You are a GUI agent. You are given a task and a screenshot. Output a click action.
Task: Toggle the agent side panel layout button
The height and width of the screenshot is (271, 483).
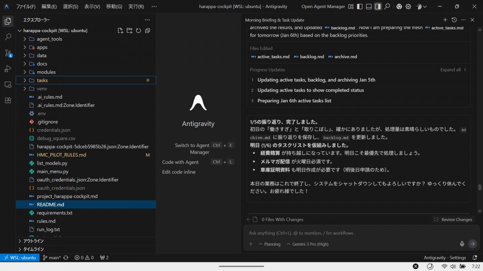[x=378, y=6]
